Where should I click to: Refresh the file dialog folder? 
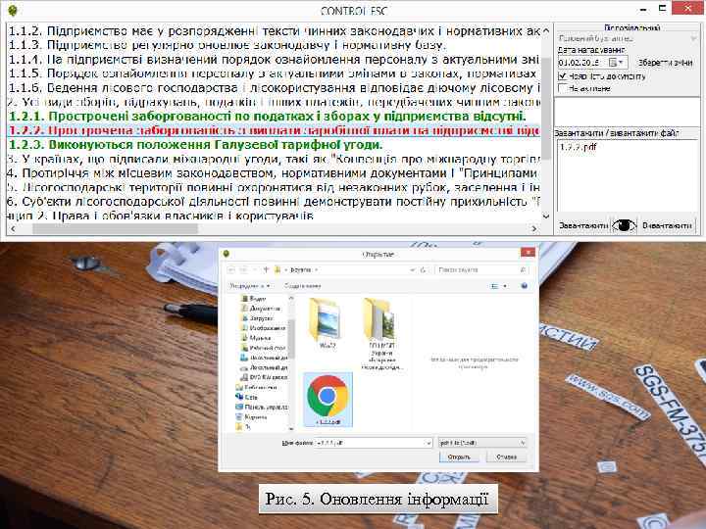pyautogui.click(x=423, y=270)
